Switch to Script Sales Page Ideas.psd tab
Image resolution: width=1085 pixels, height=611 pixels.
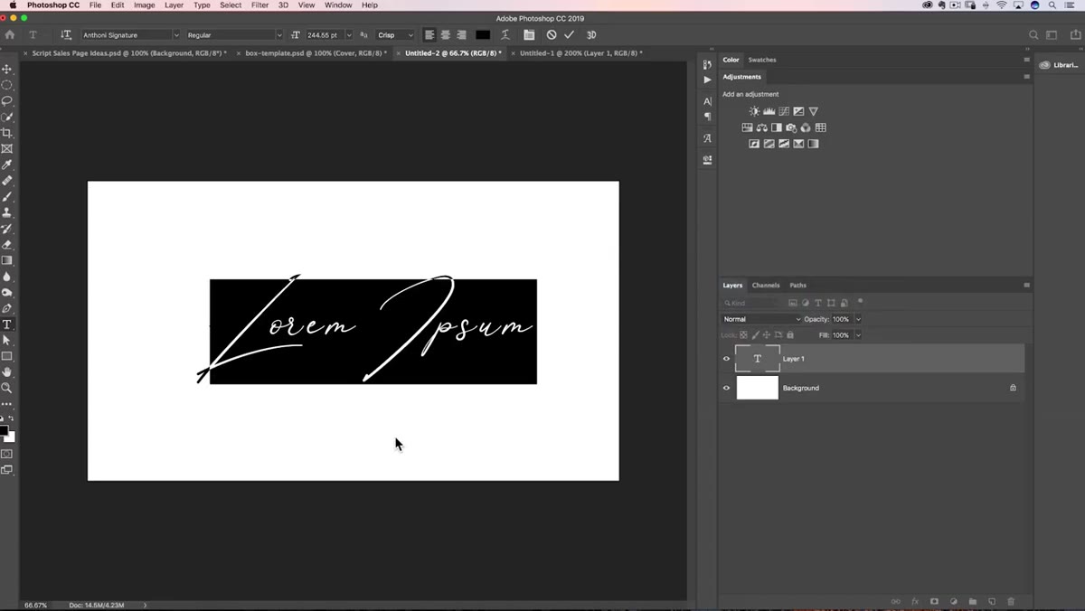click(129, 53)
